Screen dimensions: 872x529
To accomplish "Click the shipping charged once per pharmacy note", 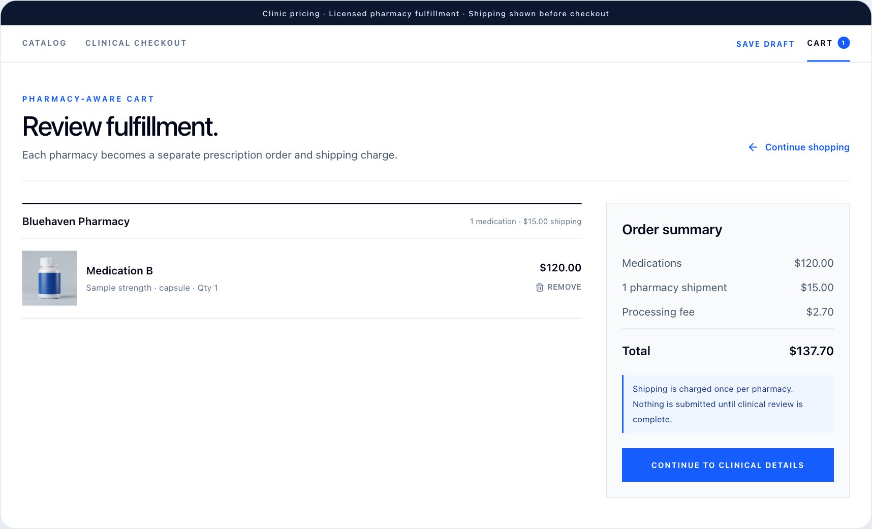I will 728,404.
